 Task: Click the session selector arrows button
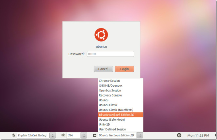(140, 135)
